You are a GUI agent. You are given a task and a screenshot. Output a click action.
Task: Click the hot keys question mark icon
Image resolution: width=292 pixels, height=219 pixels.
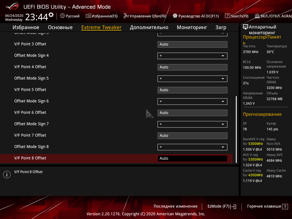tap(285, 206)
